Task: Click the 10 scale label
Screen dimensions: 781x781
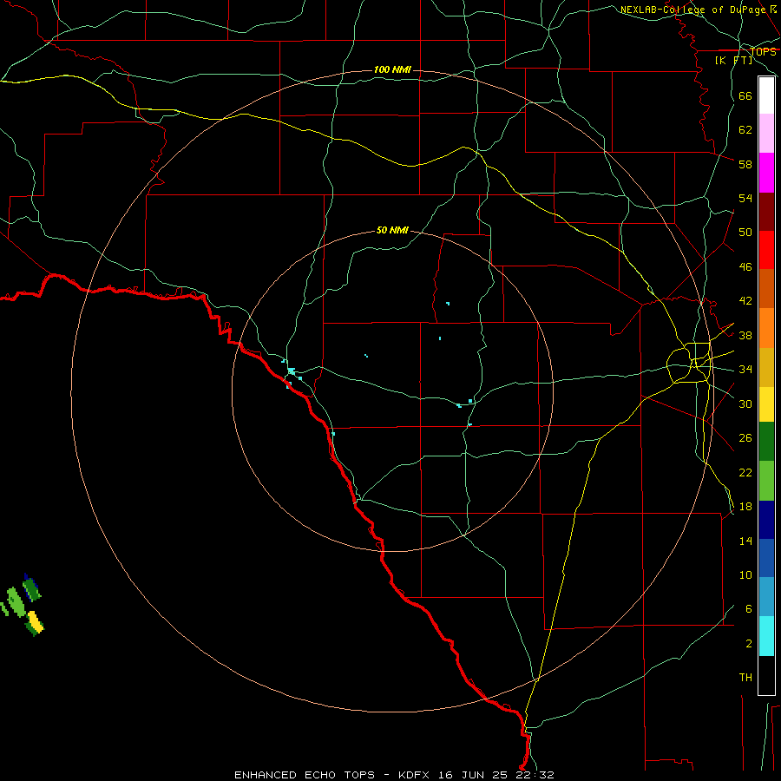Action: [745, 574]
